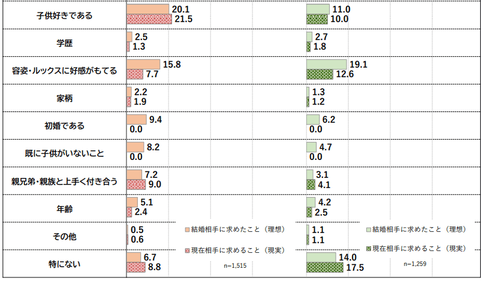Image resolution: width=482 pixels, height=281 pixels.
Task: Click the 親兄弟・親族と上手く付き合う label
Action: (64, 181)
